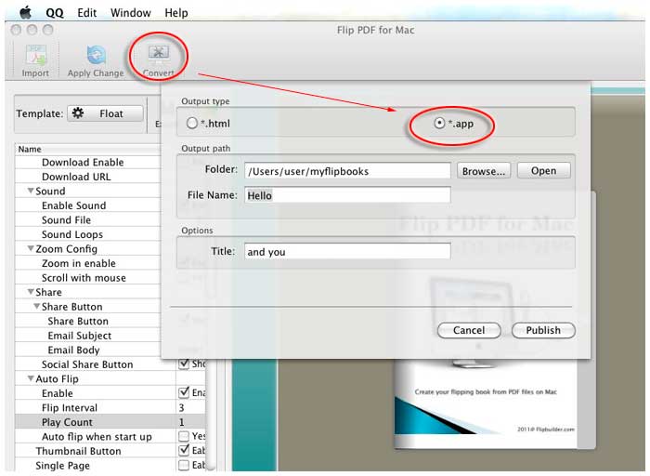The height and width of the screenshot is (476, 650).
Task: Select the inner Share Button row
Action: click(x=88, y=321)
